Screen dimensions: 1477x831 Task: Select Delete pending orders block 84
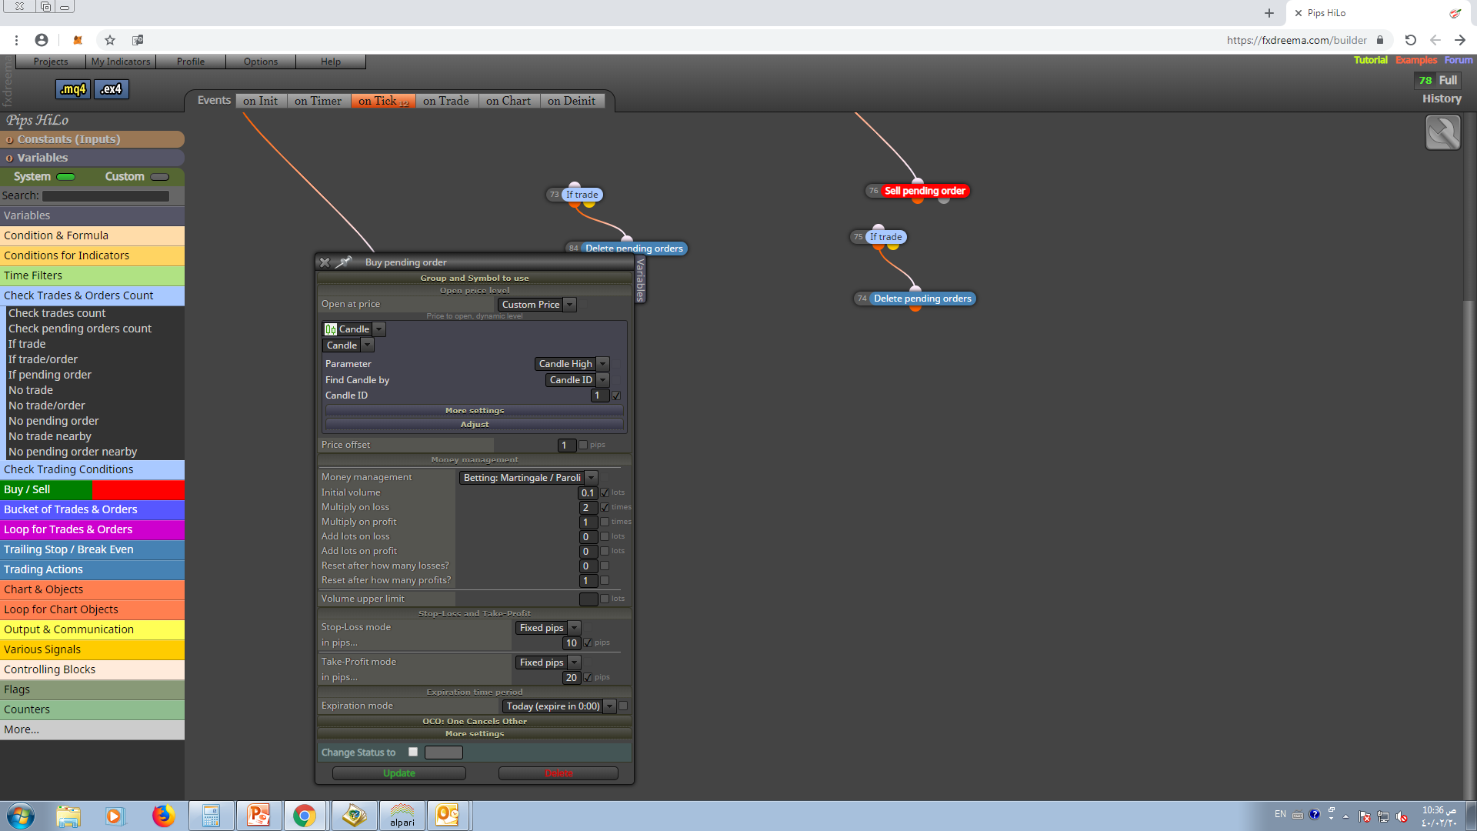tap(634, 249)
